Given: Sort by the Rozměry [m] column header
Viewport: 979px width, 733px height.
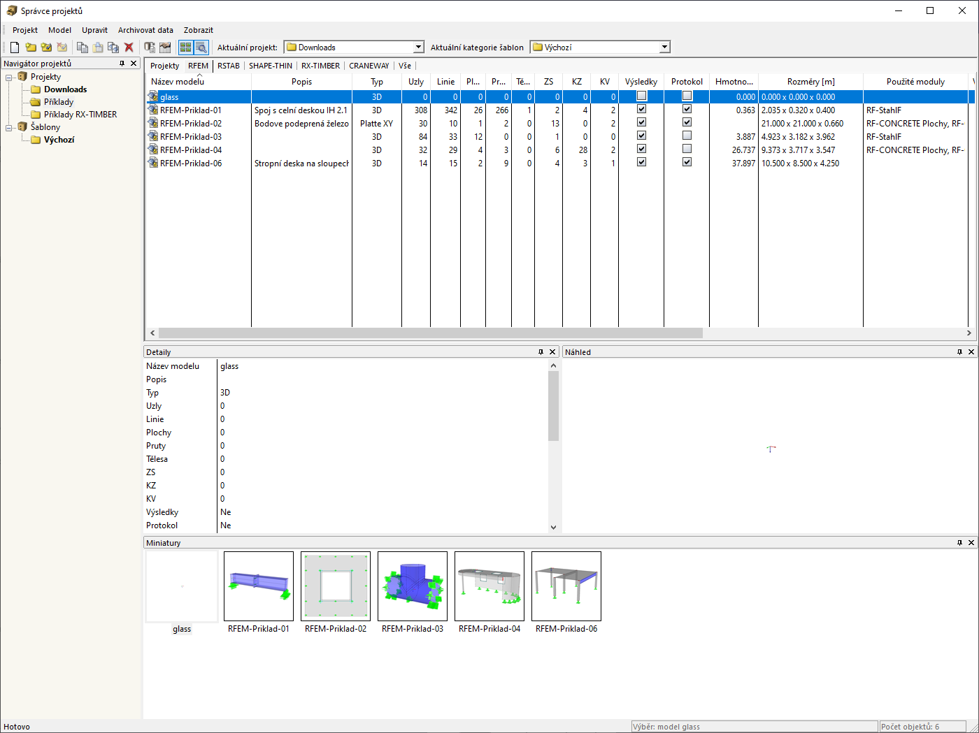Looking at the screenshot, I should (x=811, y=82).
